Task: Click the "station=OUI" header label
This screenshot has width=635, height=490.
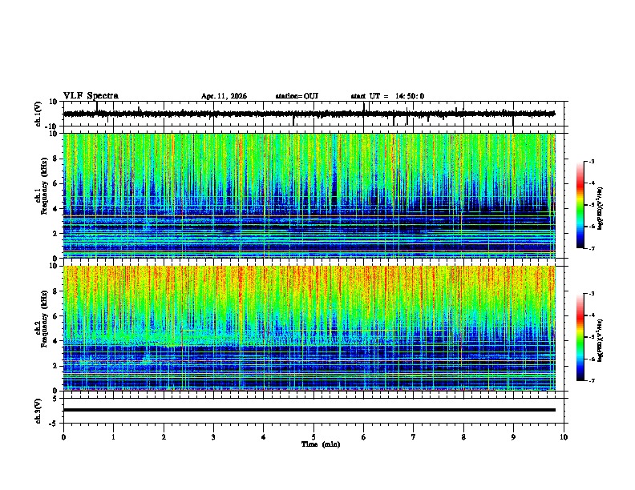Action: [297, 96]
